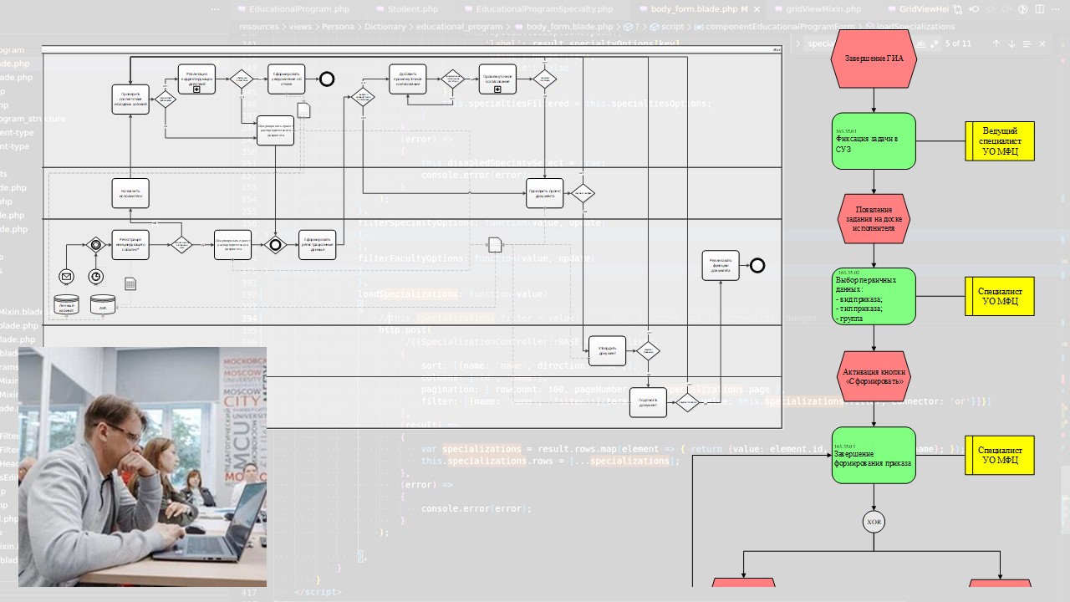The image size is (1070, 602).
Task: Switch to the Student.php tab
Action: pyautogui.click(x=412, y=9)
